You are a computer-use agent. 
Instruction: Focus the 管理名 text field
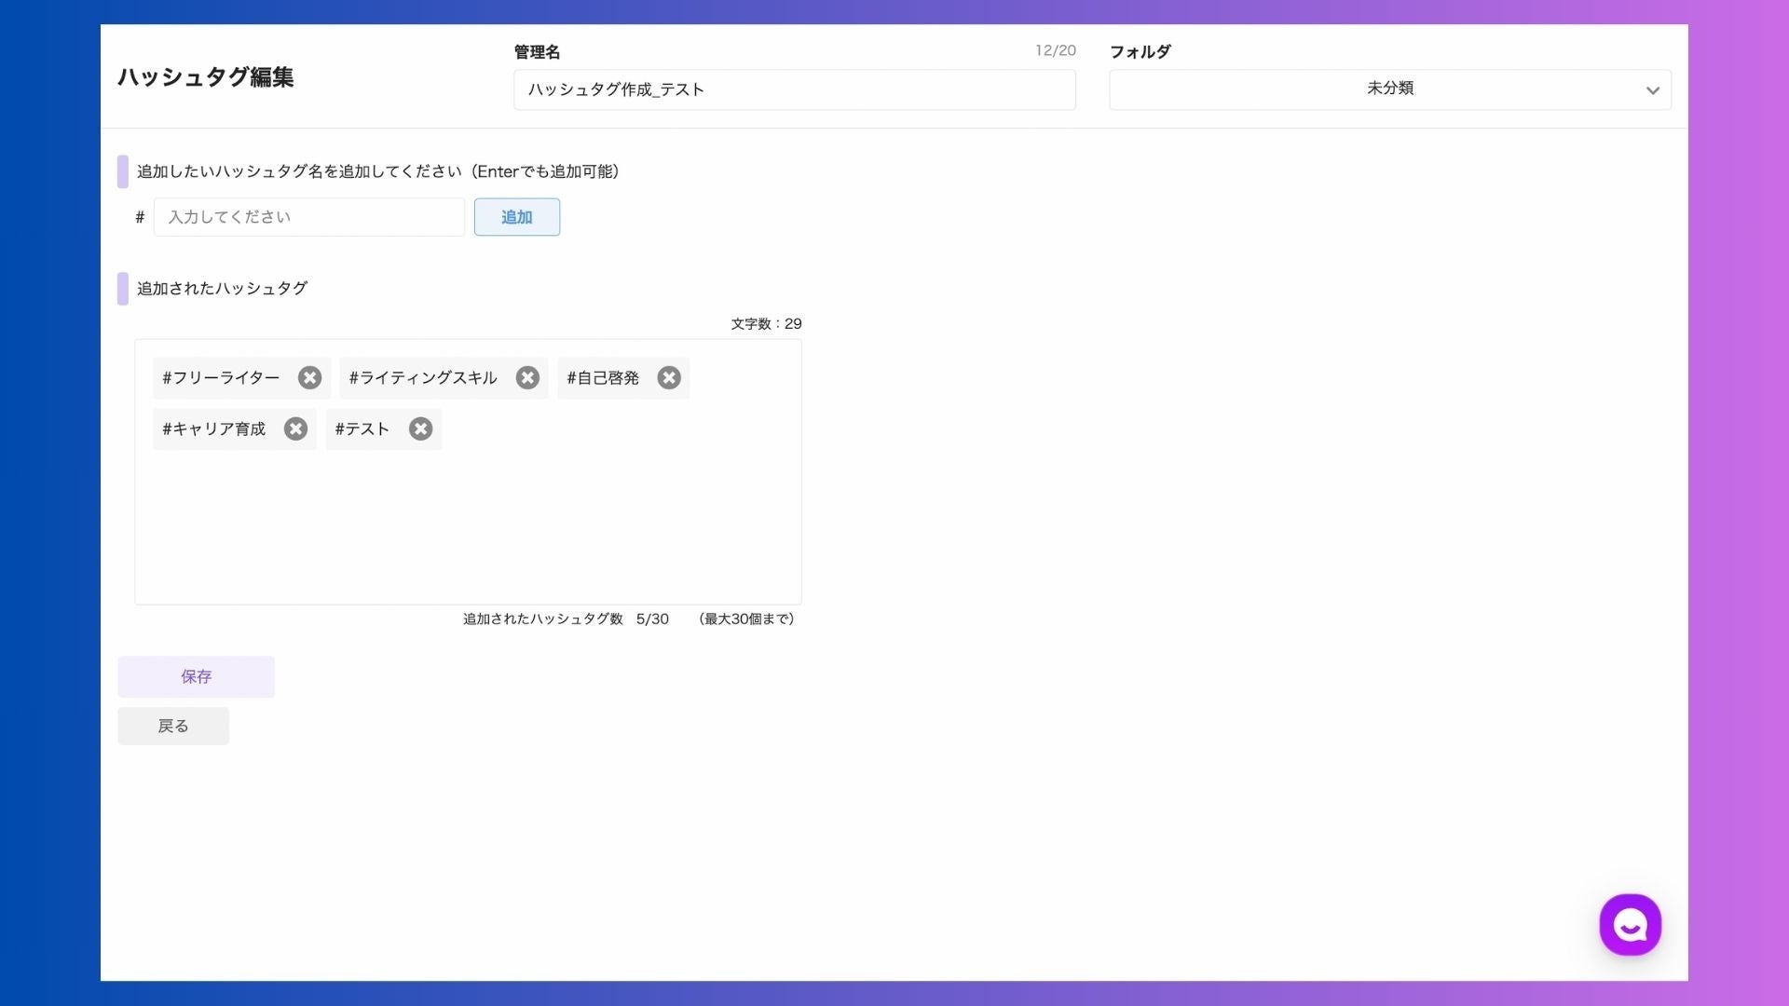point(794,89)
